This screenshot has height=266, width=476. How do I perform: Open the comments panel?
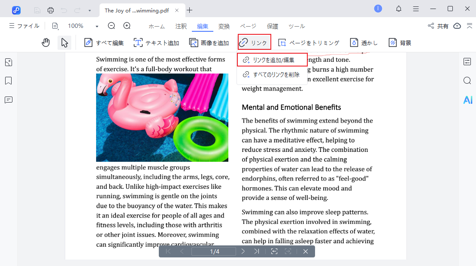(9, 100)
